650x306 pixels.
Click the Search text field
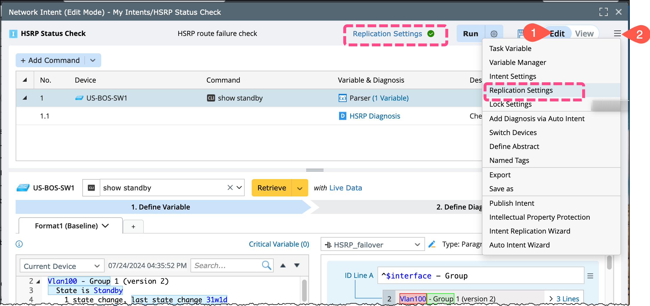pos(226,265)
